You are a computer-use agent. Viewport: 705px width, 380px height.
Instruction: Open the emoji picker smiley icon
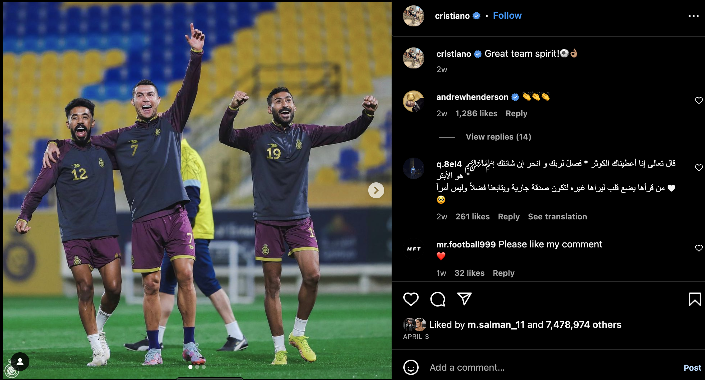(x=411, y=367)
